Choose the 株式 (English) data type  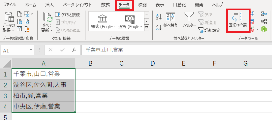coord(103,21)
